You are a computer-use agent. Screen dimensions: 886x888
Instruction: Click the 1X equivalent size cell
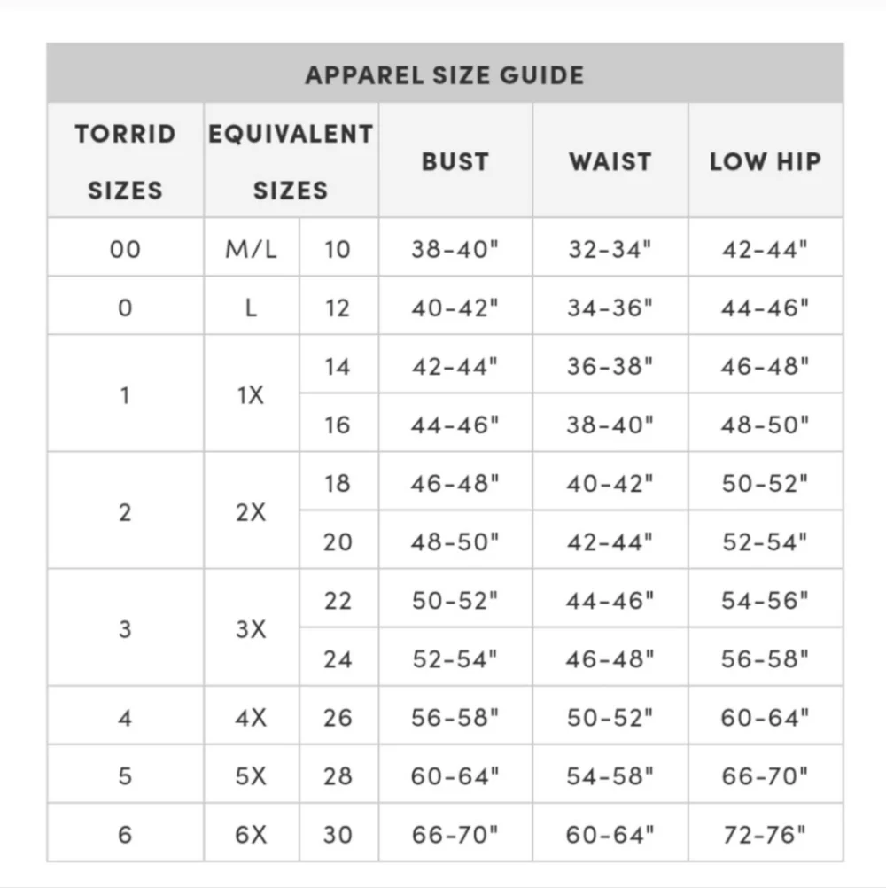click(x=251, y=395)
